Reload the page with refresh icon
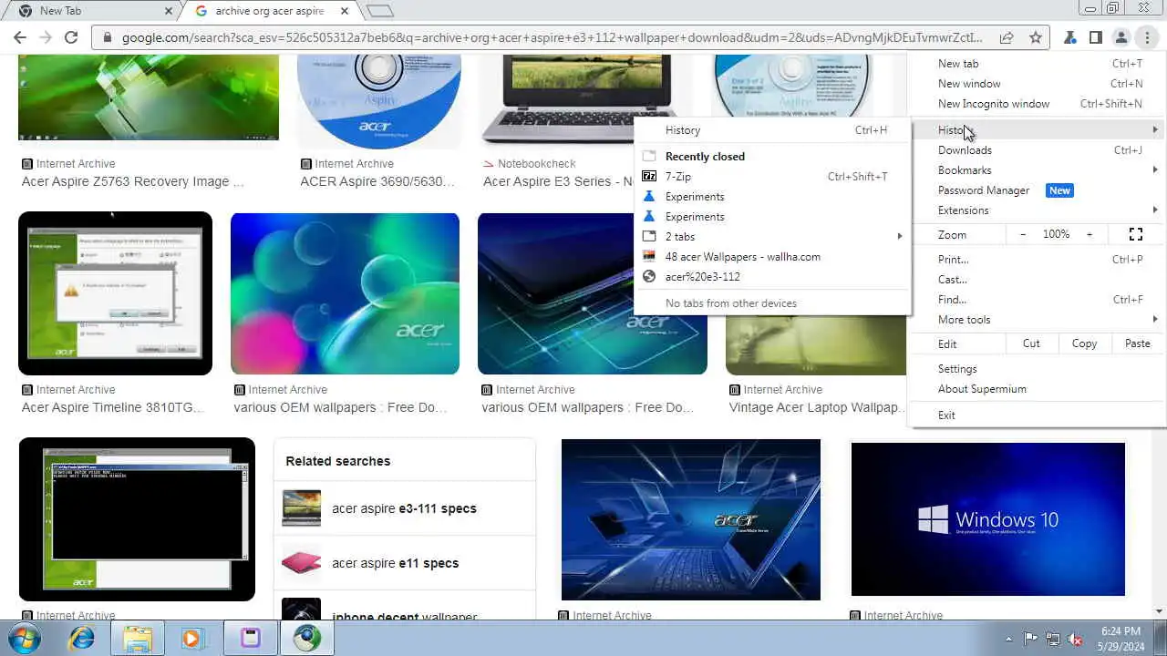1167x656 pixels. coord(71,37)
